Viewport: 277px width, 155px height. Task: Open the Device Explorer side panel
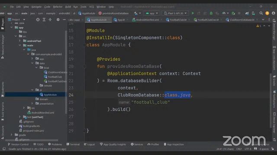[x=274, y=123]
